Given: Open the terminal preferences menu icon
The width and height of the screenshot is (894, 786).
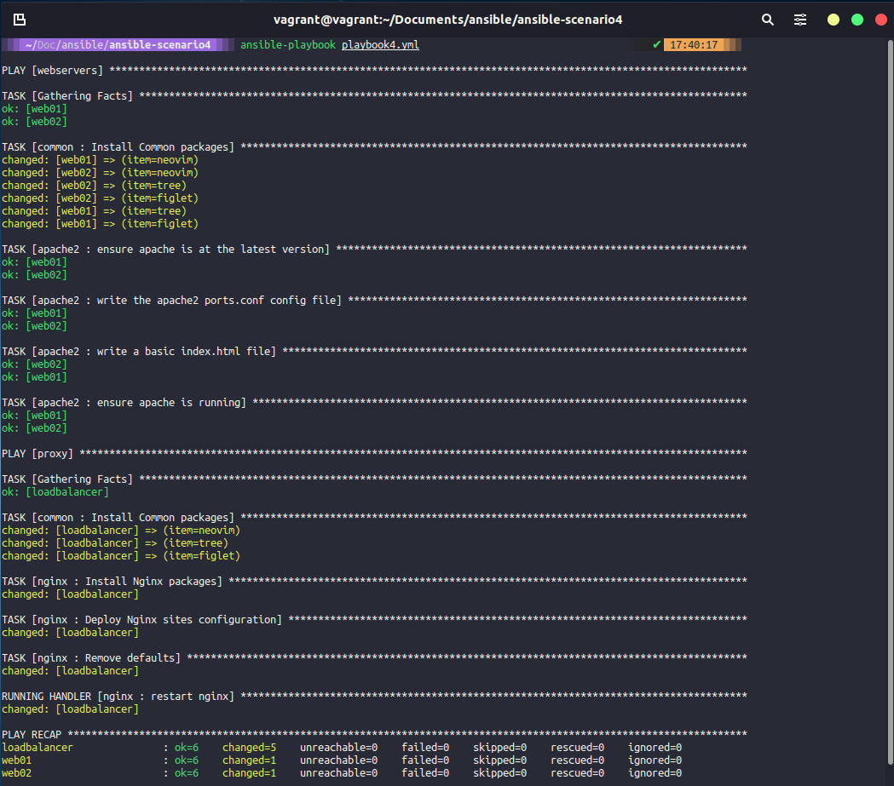Looking at the screenshot, I should (800, 19).
